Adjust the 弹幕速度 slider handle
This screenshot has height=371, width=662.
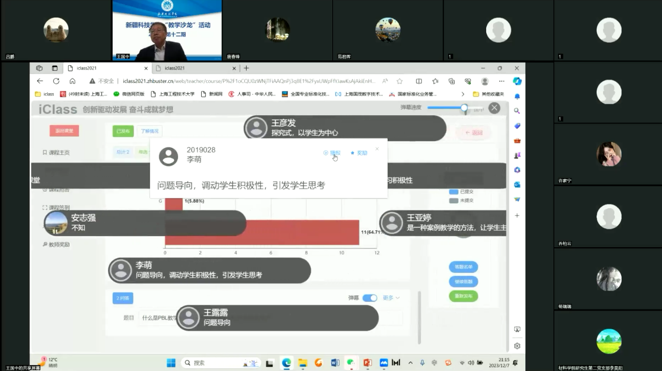[x=464, y=108]
